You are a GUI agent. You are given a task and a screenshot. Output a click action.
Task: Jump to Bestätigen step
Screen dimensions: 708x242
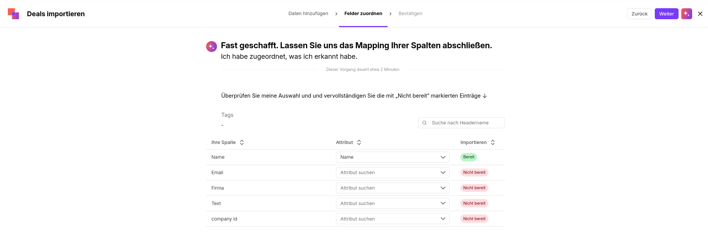pos(410,14)
